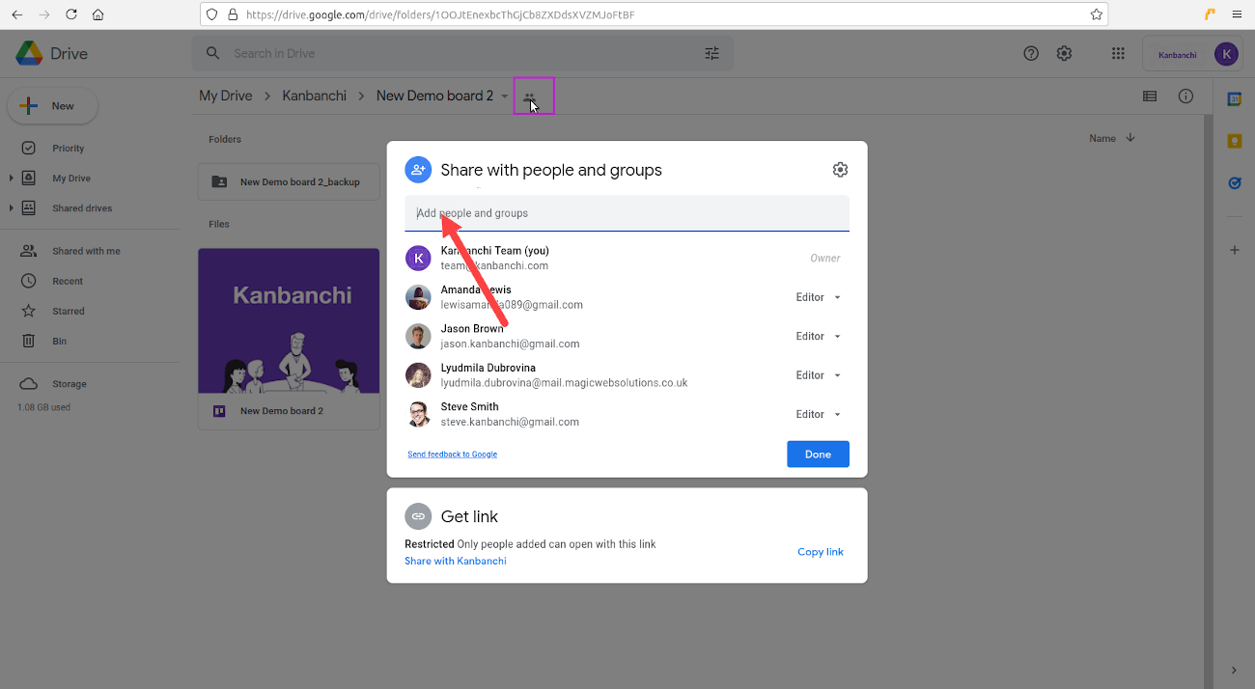This screenshot has width=1255, height=689.
Task: Click the Kanbanchi account avatar
Action: tap(1226, 54)
